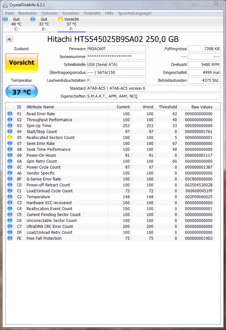The height and width of the screenshot is (330, 226).
Task: Click the Worst column header
Action: pyautogui.click(x=144, y=107)
